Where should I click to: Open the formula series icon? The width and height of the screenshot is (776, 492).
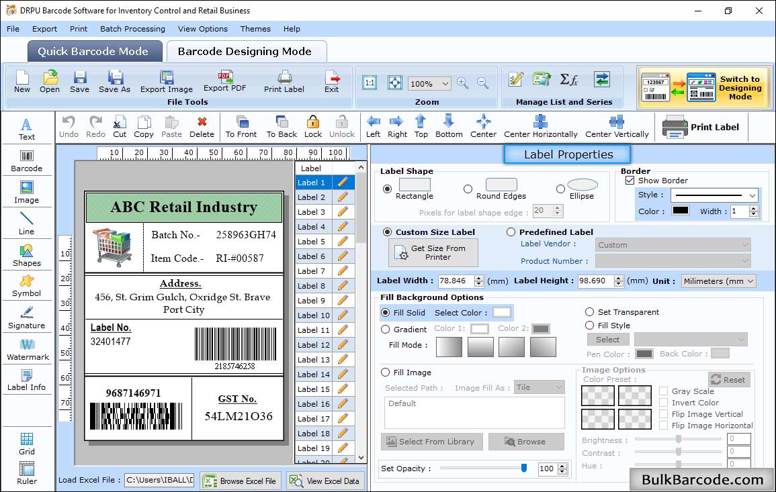coord(568,79)
